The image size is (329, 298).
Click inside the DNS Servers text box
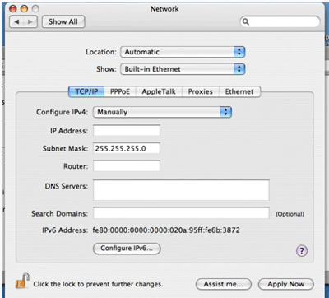click(181, 190)
